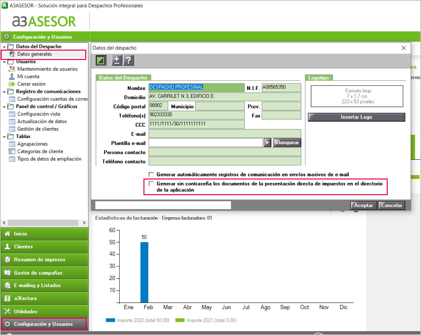Click the Utilidades tools icon
421x335 pixels.
click(7, 311)
